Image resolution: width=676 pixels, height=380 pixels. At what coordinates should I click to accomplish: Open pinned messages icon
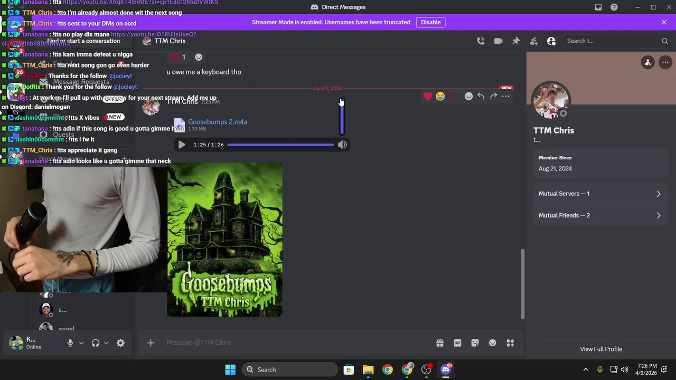pyautogui.click(x=516, y=41)
